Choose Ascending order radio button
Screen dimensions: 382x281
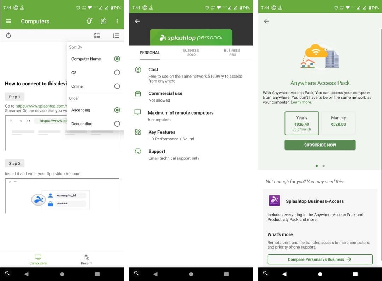tap(117, 110)
